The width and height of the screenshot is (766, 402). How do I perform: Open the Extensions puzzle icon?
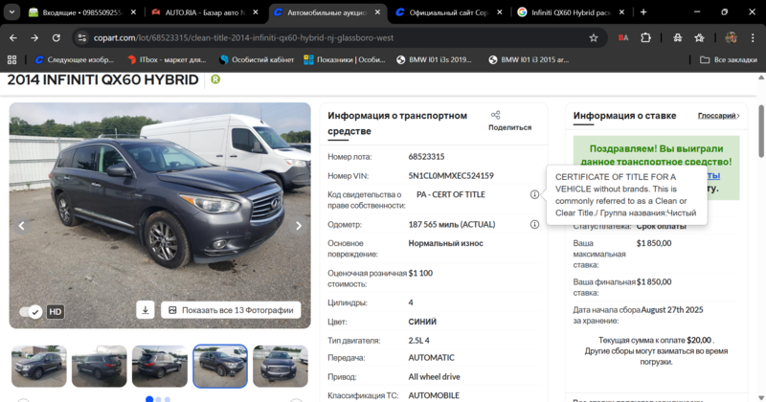point(645,37)
